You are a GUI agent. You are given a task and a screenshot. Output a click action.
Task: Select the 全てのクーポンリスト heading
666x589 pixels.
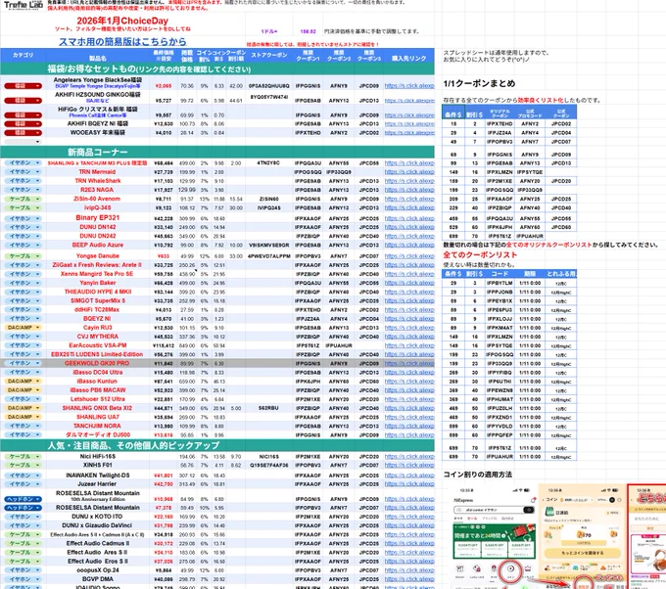(x=480, y=254)
